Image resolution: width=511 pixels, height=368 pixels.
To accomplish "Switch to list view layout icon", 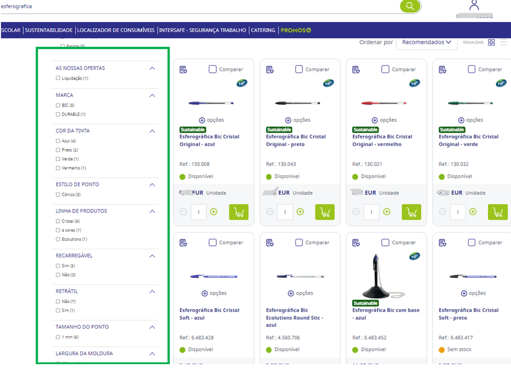I will coord(504,42).
